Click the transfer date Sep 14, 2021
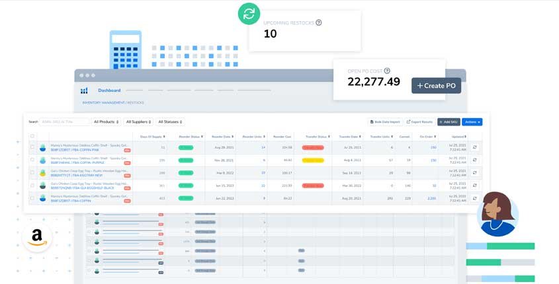 tap(352, 173)
